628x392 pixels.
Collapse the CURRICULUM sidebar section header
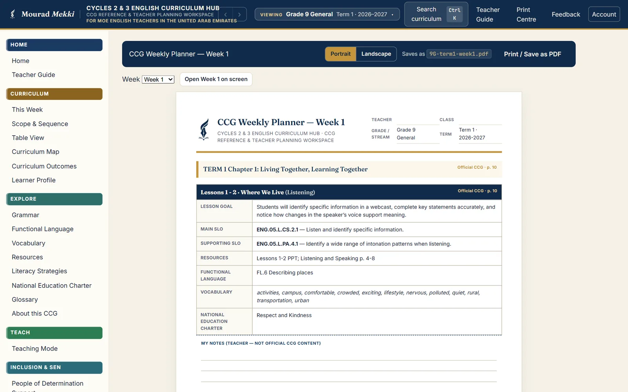click(x=54, y=94)
